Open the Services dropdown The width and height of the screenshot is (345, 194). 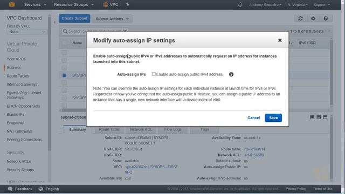(35, 5)
